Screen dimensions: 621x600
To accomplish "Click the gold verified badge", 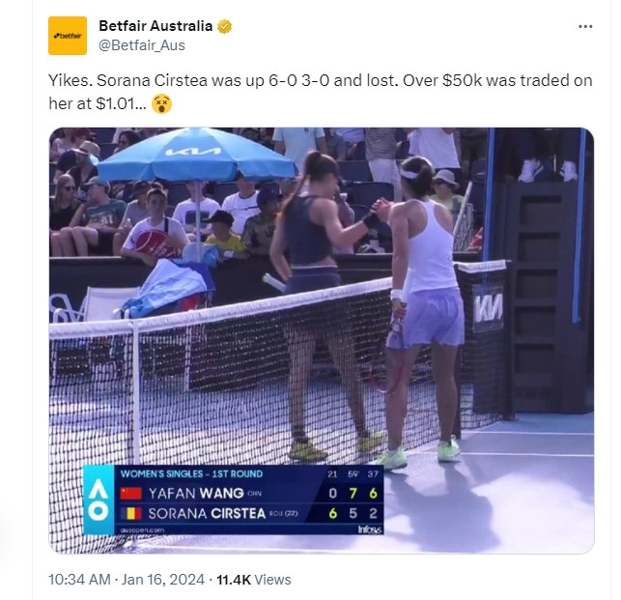I will point(225,26).
